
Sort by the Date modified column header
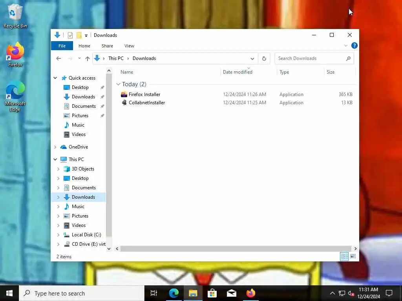pos(249,72)
